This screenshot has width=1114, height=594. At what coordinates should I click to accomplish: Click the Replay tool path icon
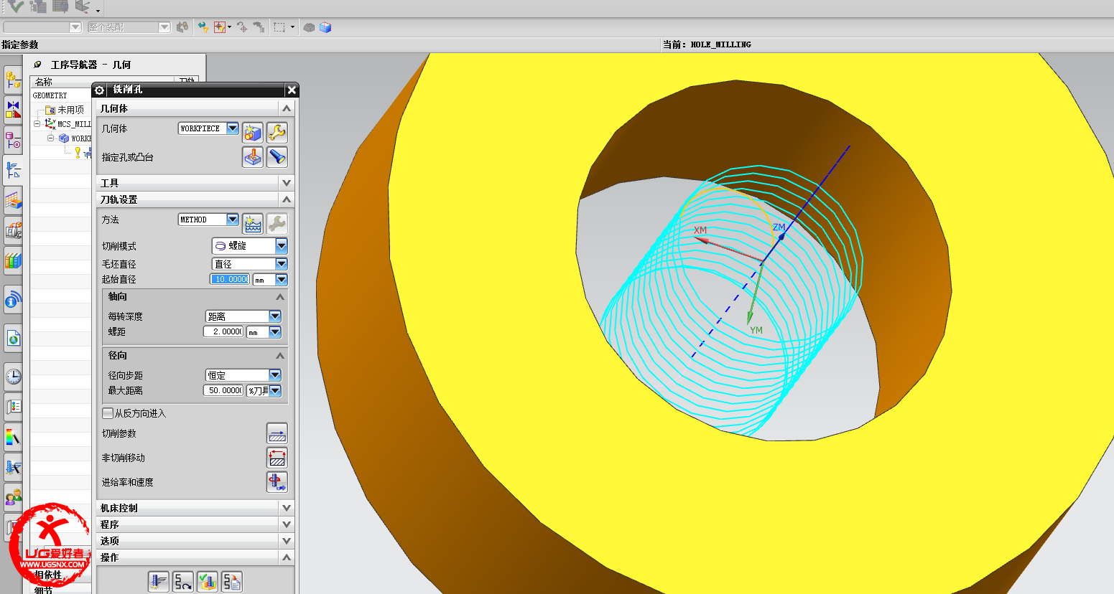pos(183,582)
